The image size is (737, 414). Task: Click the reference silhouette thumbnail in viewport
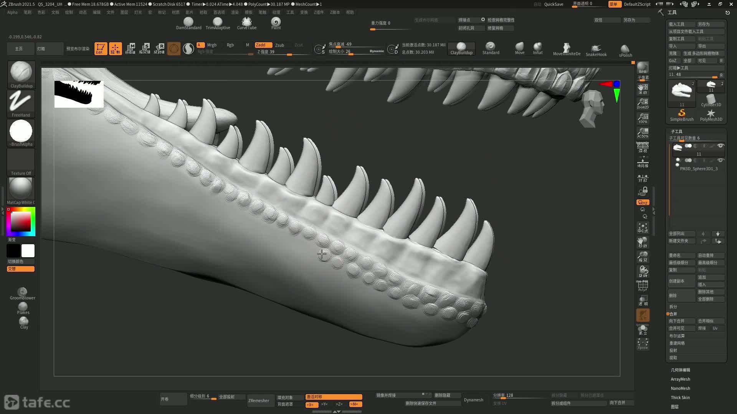point(79,94)
